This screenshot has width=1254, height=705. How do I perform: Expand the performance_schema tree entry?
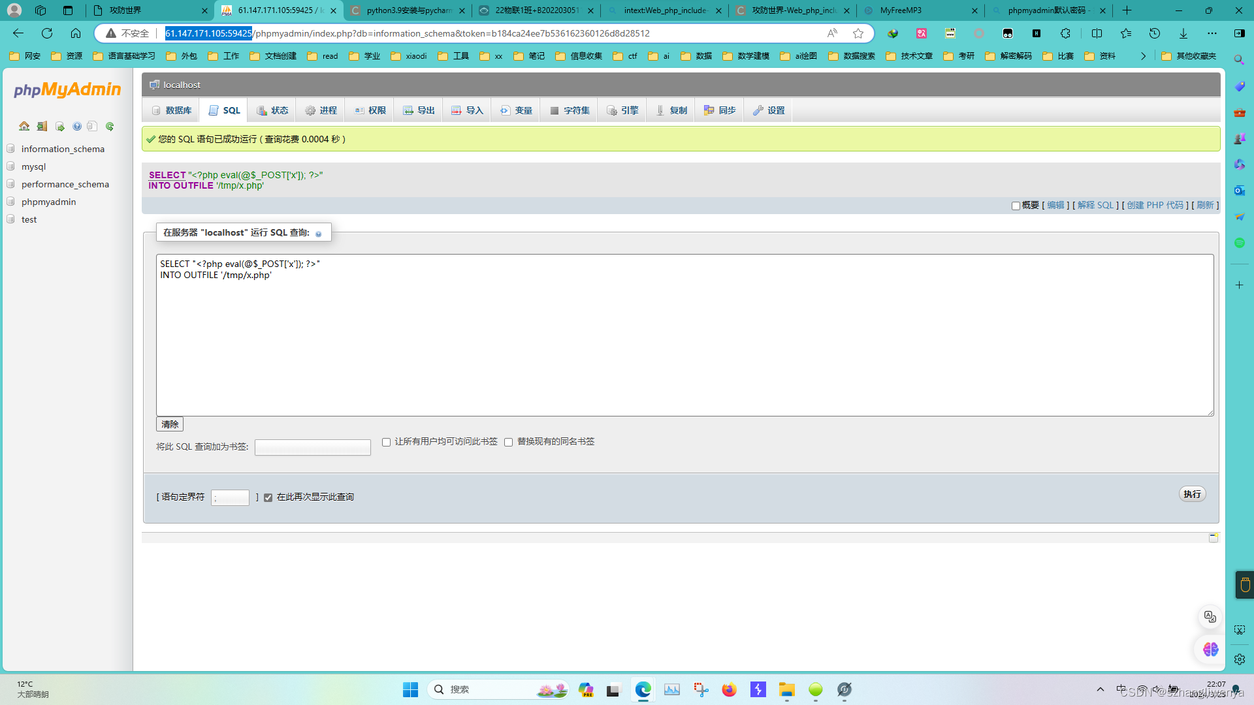point(10,184)
